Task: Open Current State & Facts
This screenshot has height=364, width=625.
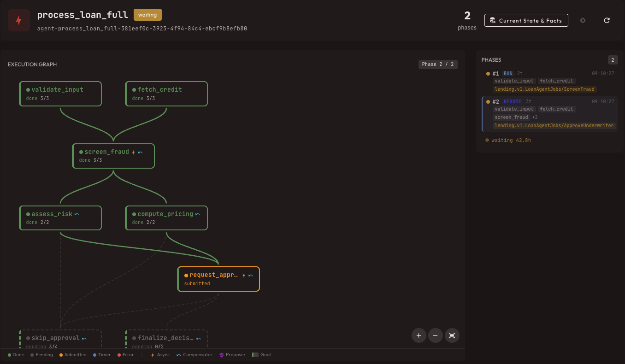Action: [526, 20]
